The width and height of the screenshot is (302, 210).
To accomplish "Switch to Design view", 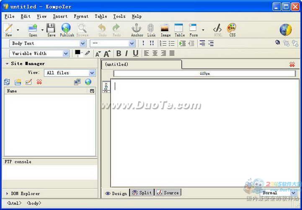I will coord(116,193).
